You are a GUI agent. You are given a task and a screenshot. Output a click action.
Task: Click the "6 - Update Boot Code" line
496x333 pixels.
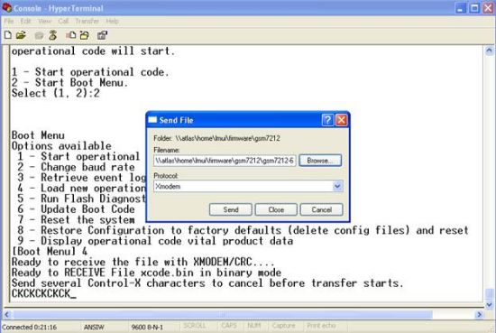[76, 209]
